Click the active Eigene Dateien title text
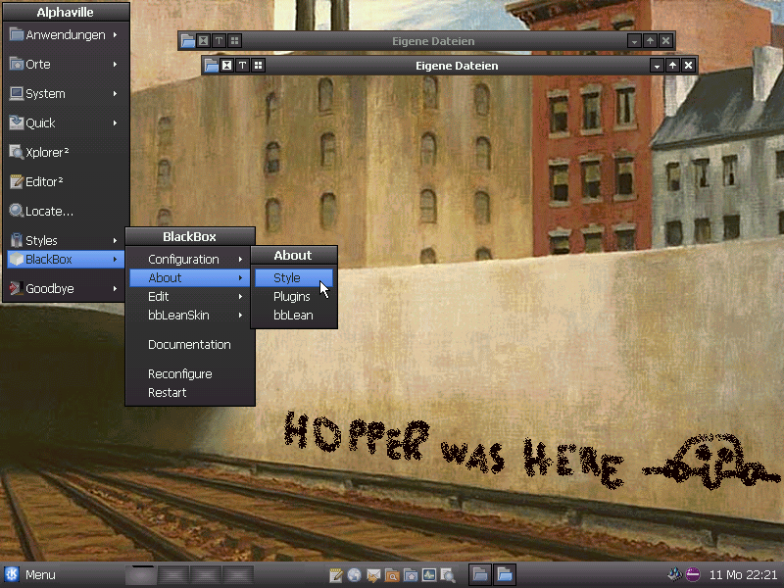The width and height of the screenshot is (784, 588). 457,66
